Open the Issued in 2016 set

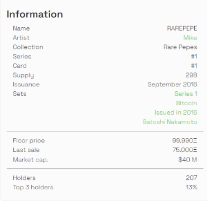[x=176, y=112]
